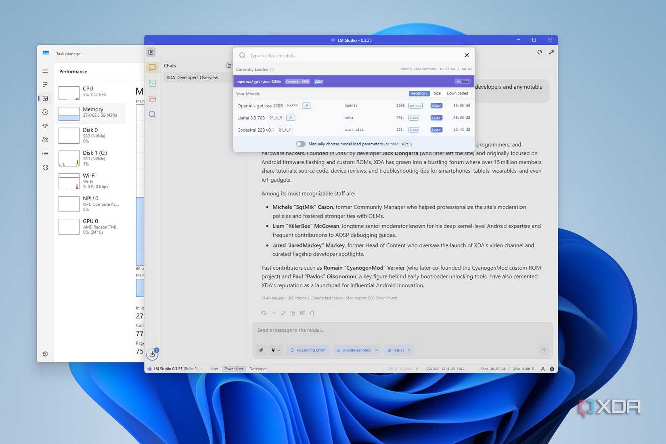Remove the js-code-sandbox plugin chip
The width and height of the screenshot is (666, 444).
377,350
